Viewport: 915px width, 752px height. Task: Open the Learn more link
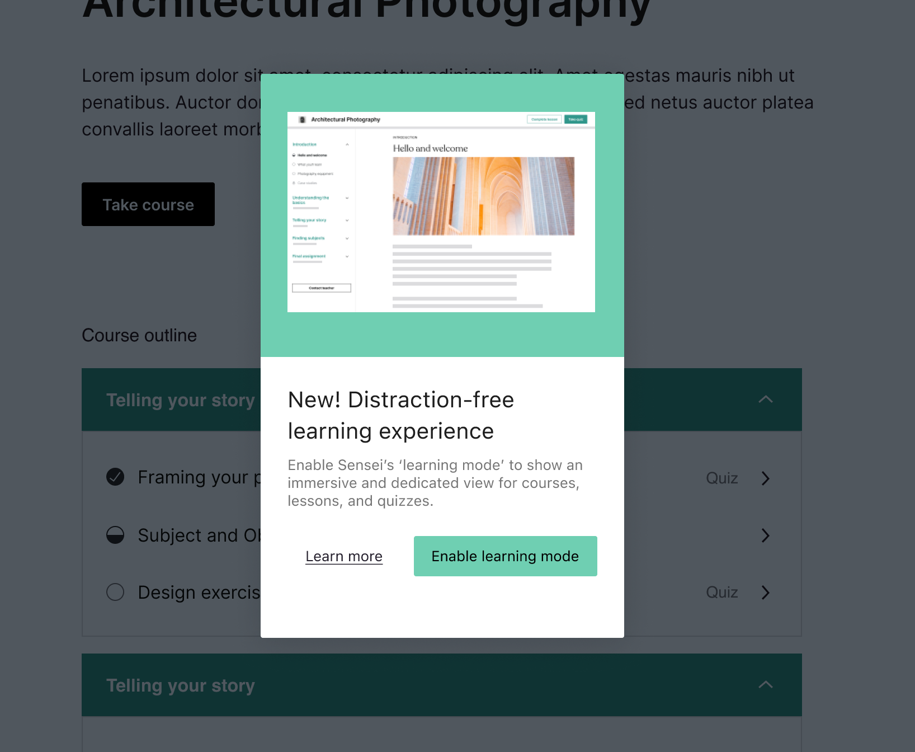[x=343, y=556]
